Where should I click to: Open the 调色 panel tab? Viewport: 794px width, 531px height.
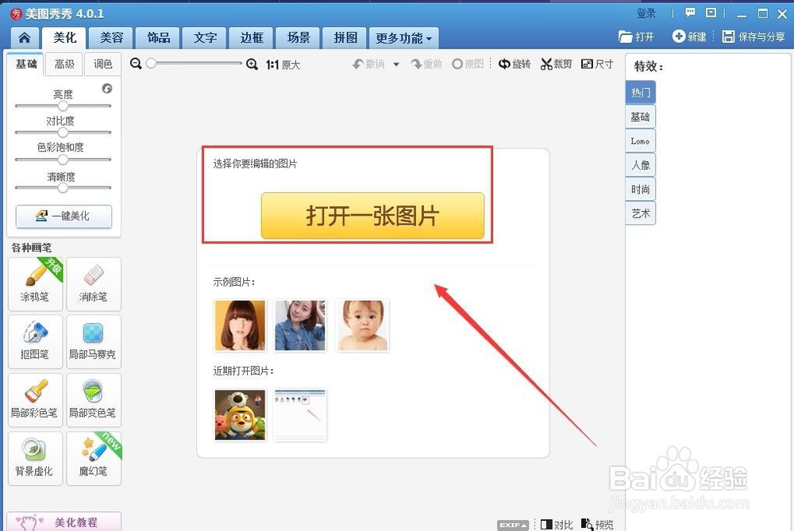[102, 64]
